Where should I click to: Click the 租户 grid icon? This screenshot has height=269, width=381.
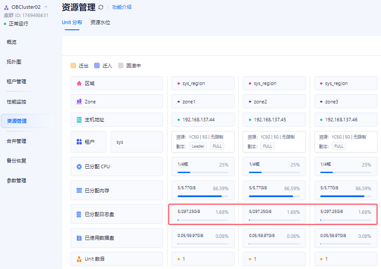coord(79,142)
